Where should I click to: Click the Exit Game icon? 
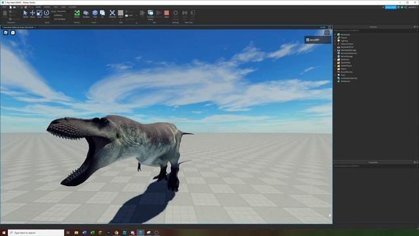pos(192,14)
